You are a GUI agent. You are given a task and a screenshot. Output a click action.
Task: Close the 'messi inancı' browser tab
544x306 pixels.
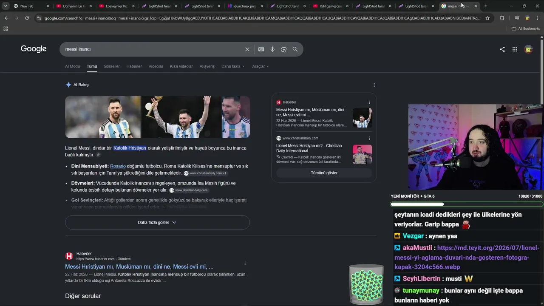476,6
